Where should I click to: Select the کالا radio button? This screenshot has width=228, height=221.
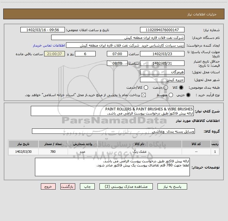(x=181, y=88)
